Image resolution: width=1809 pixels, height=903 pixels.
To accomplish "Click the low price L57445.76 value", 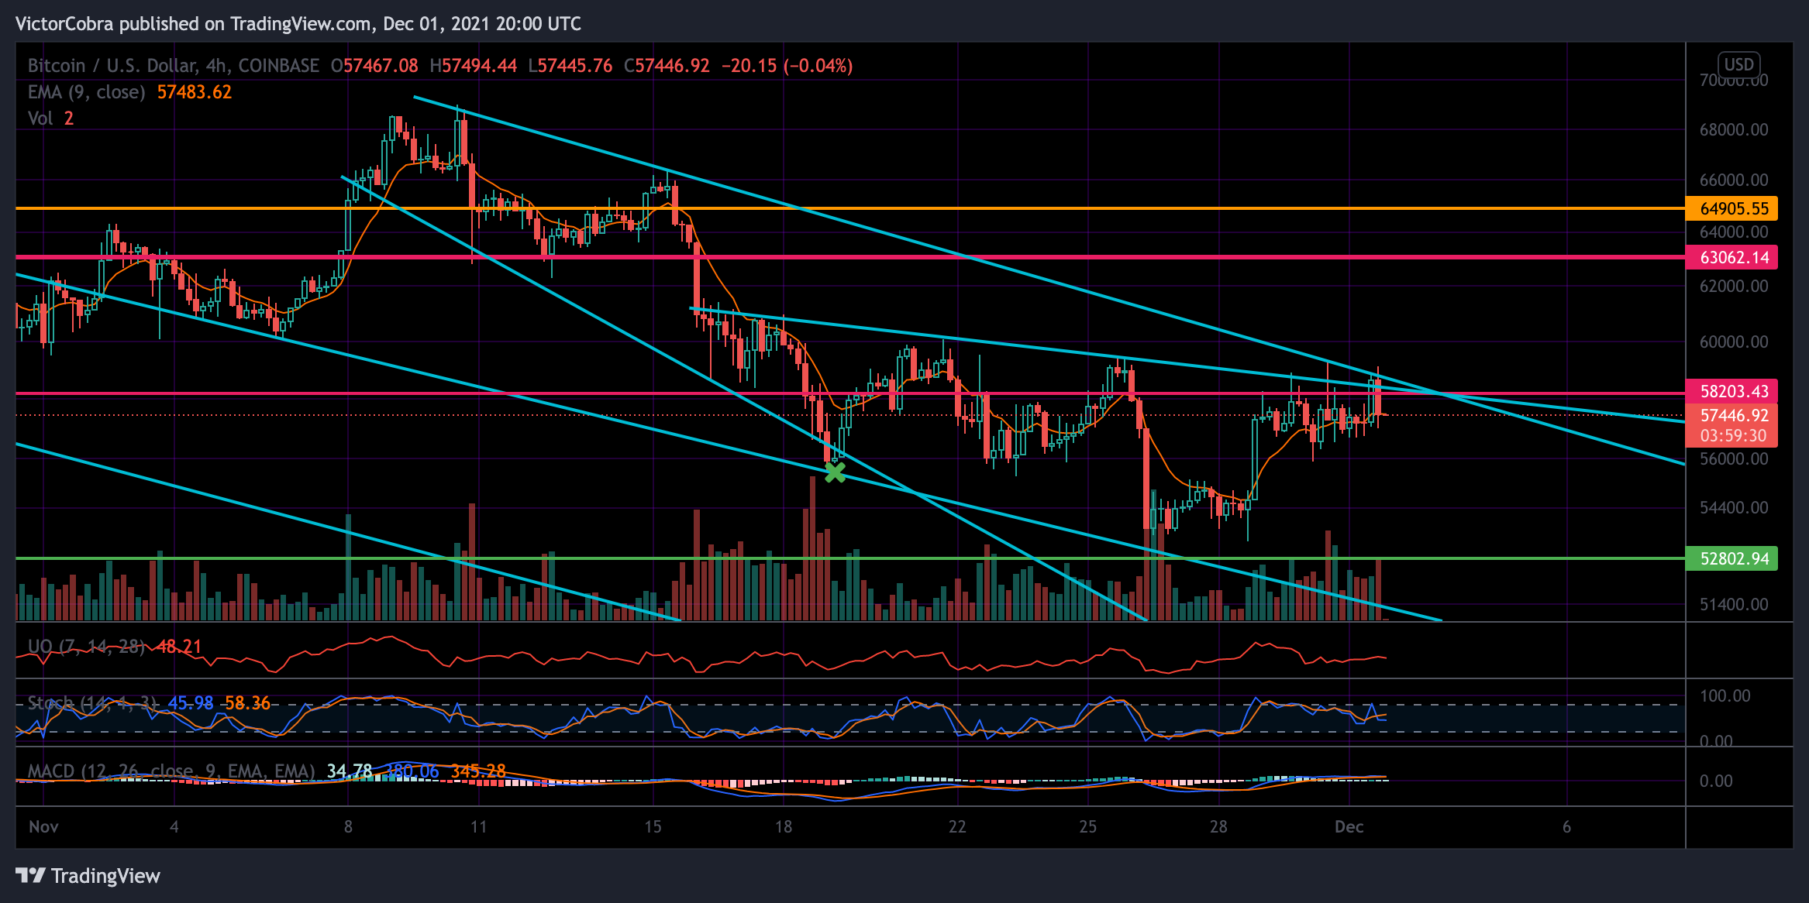I will tap(570, 66).
